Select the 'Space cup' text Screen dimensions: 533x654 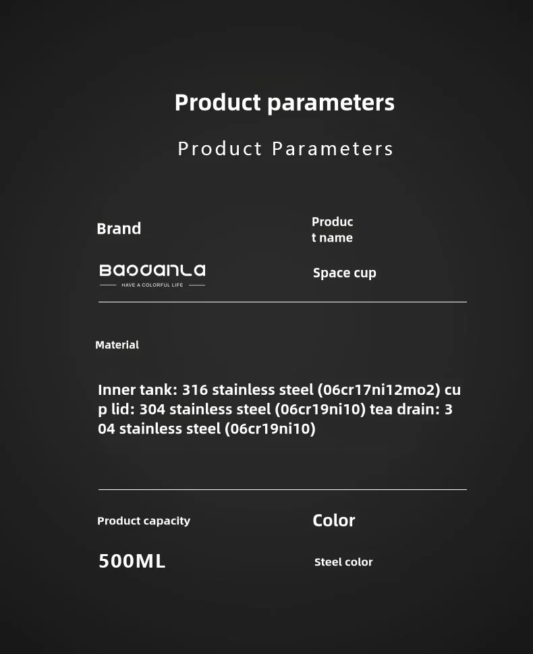(345, 273)
